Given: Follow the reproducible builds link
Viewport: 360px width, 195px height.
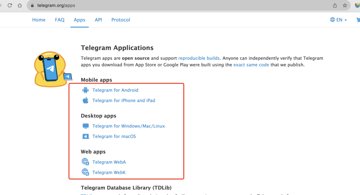Looking at the screenshot, I should pos(199,58).
